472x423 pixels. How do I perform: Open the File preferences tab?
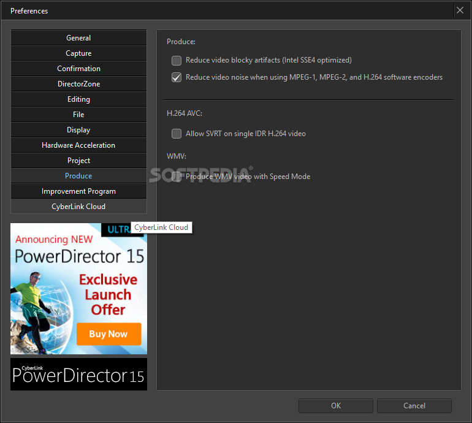coord(78,115)
